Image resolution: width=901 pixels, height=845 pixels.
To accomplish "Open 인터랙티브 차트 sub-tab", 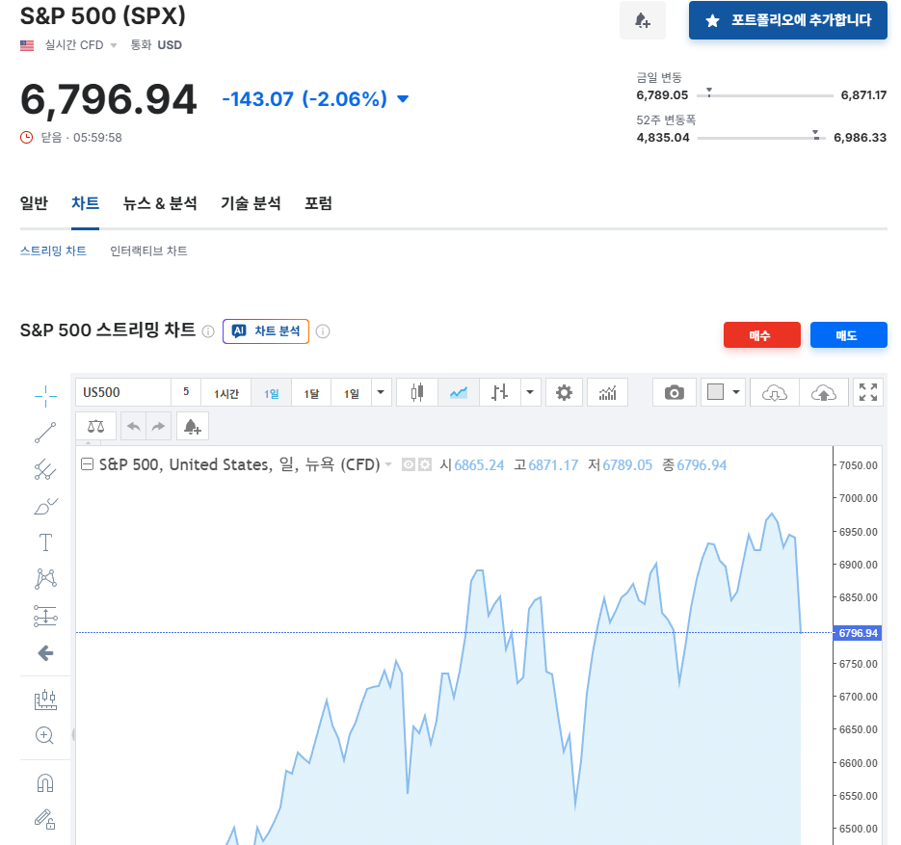I will (148, 251).
